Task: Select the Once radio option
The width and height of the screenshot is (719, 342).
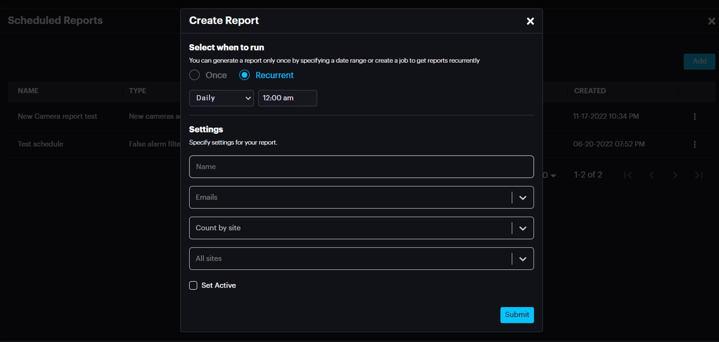Action: (195, 75)
